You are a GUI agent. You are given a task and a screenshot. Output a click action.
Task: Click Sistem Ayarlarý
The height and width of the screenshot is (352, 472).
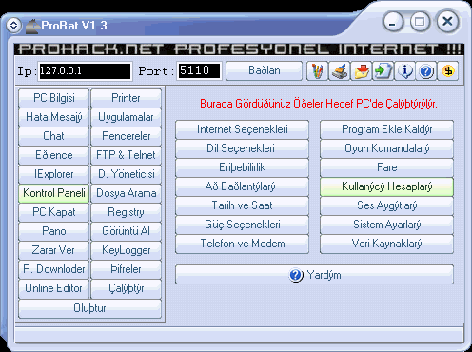[x=386, y=225]
